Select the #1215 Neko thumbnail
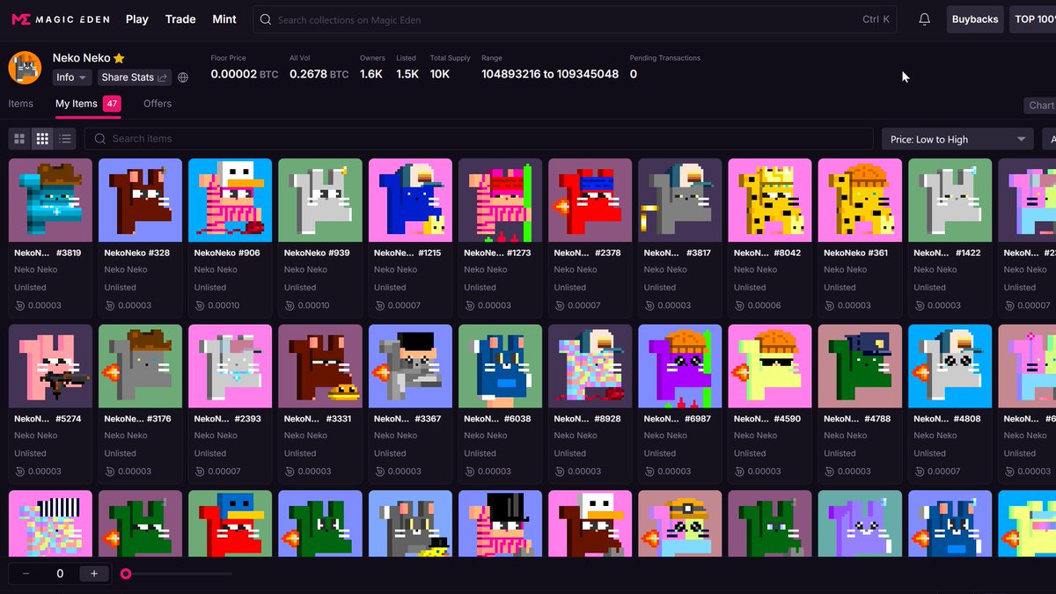 point(410,200)
